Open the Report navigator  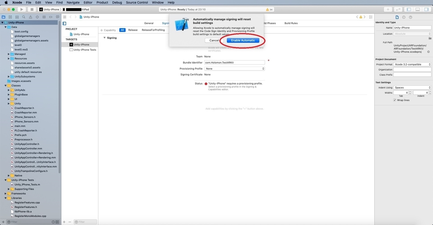click(57, 17)
